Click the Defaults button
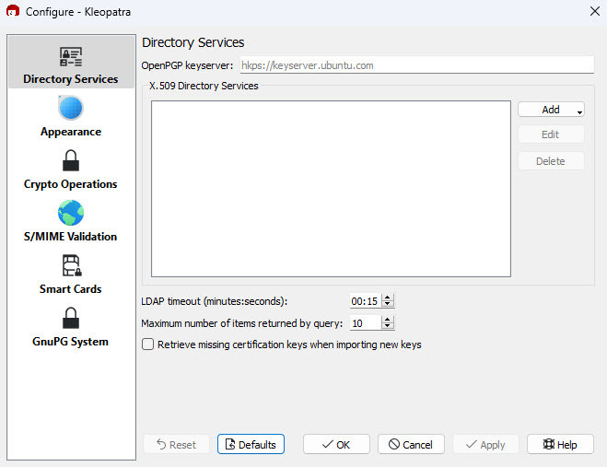The height and width of the screenshot is (467, 607). (x=251, y=444)
